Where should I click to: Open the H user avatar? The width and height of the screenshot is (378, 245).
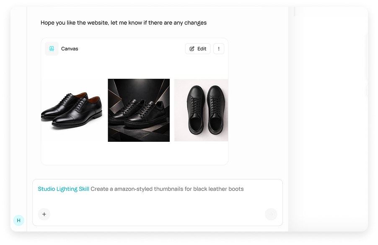pyautogui.click(x=18, y=220)
